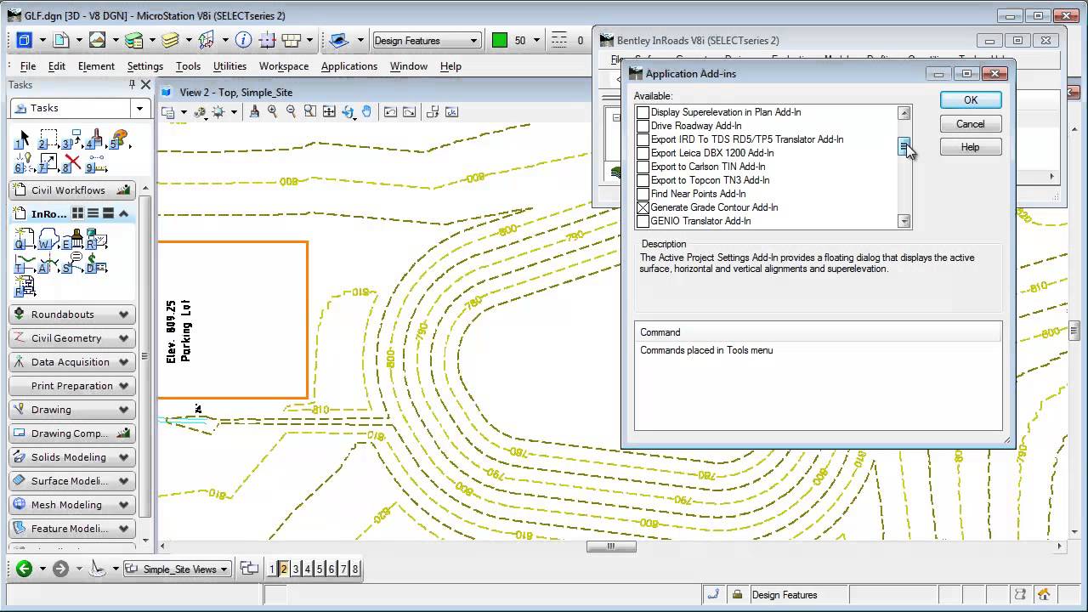Select the paintbrush tool numbered 4
This screenshot has height=612, width=1088.
point(94,140)
